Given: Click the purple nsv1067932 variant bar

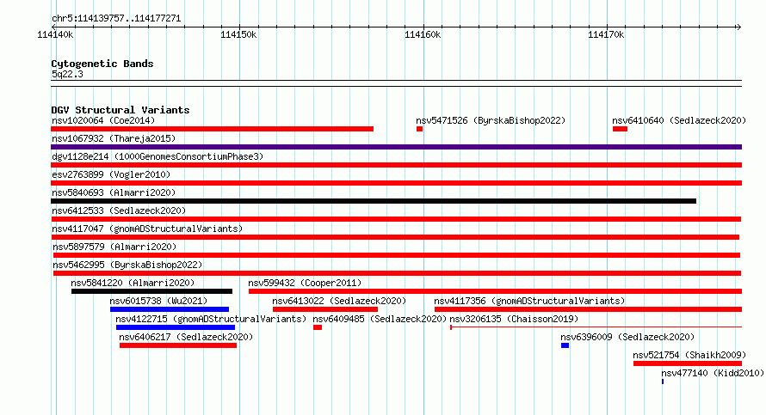Looking at the screenshot, I should [x=396, y=147].
